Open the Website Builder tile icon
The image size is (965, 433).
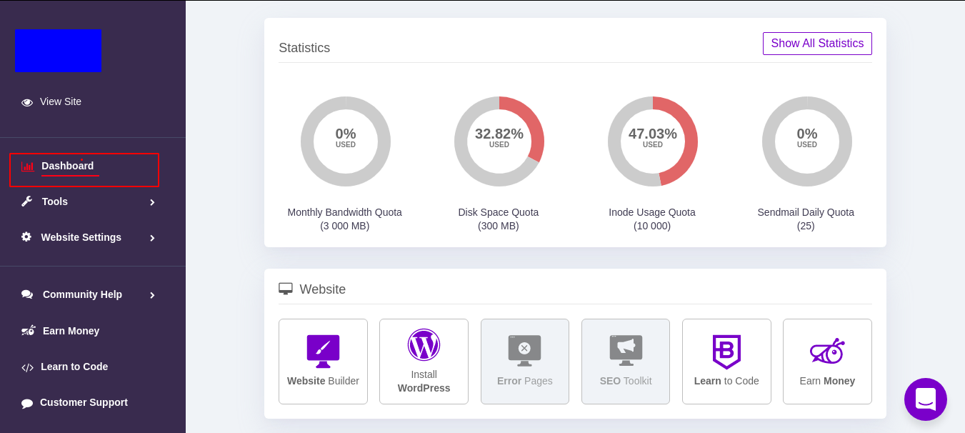pyautogui.click(x=323, y=351)
